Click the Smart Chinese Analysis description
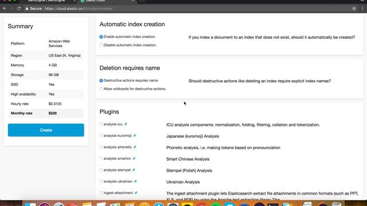Image resolution: width=367 pixels, height=206 pixels. (x=188, y=159)
